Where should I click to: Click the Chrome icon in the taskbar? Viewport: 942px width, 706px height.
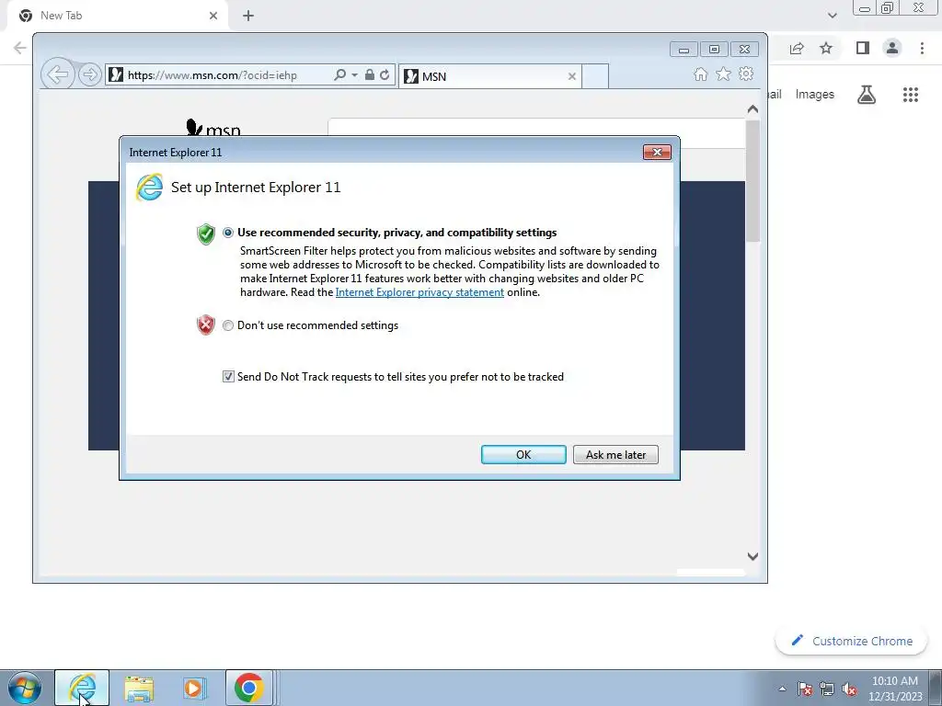point(248,688)
